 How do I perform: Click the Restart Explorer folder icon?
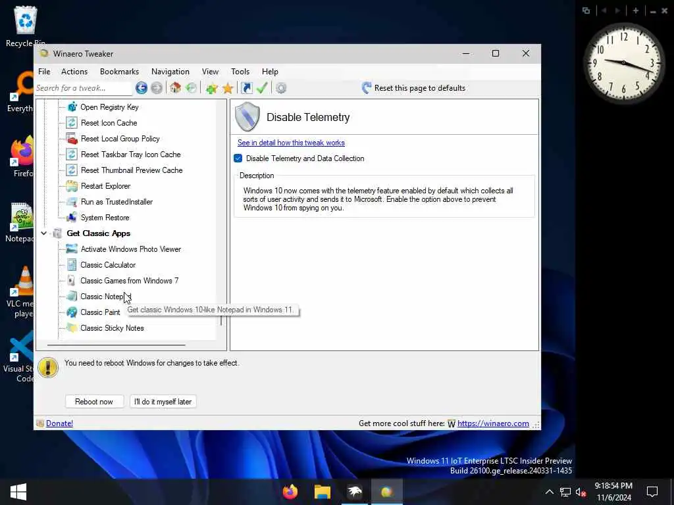click(x=72, y=186)
